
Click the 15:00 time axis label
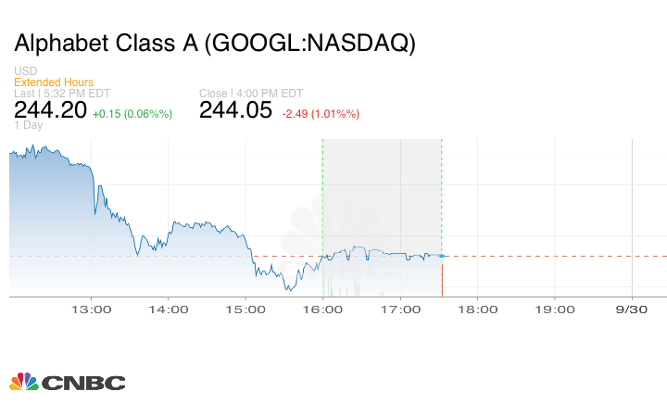click(x=245, y=310)
